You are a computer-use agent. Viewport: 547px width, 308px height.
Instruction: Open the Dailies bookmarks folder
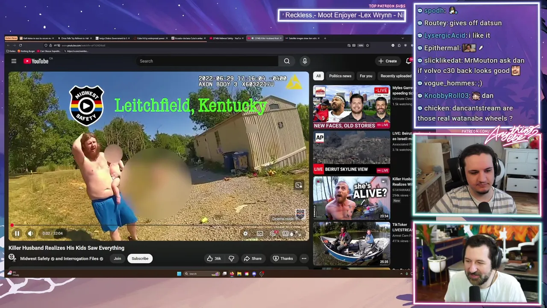[x=11, y=51]
